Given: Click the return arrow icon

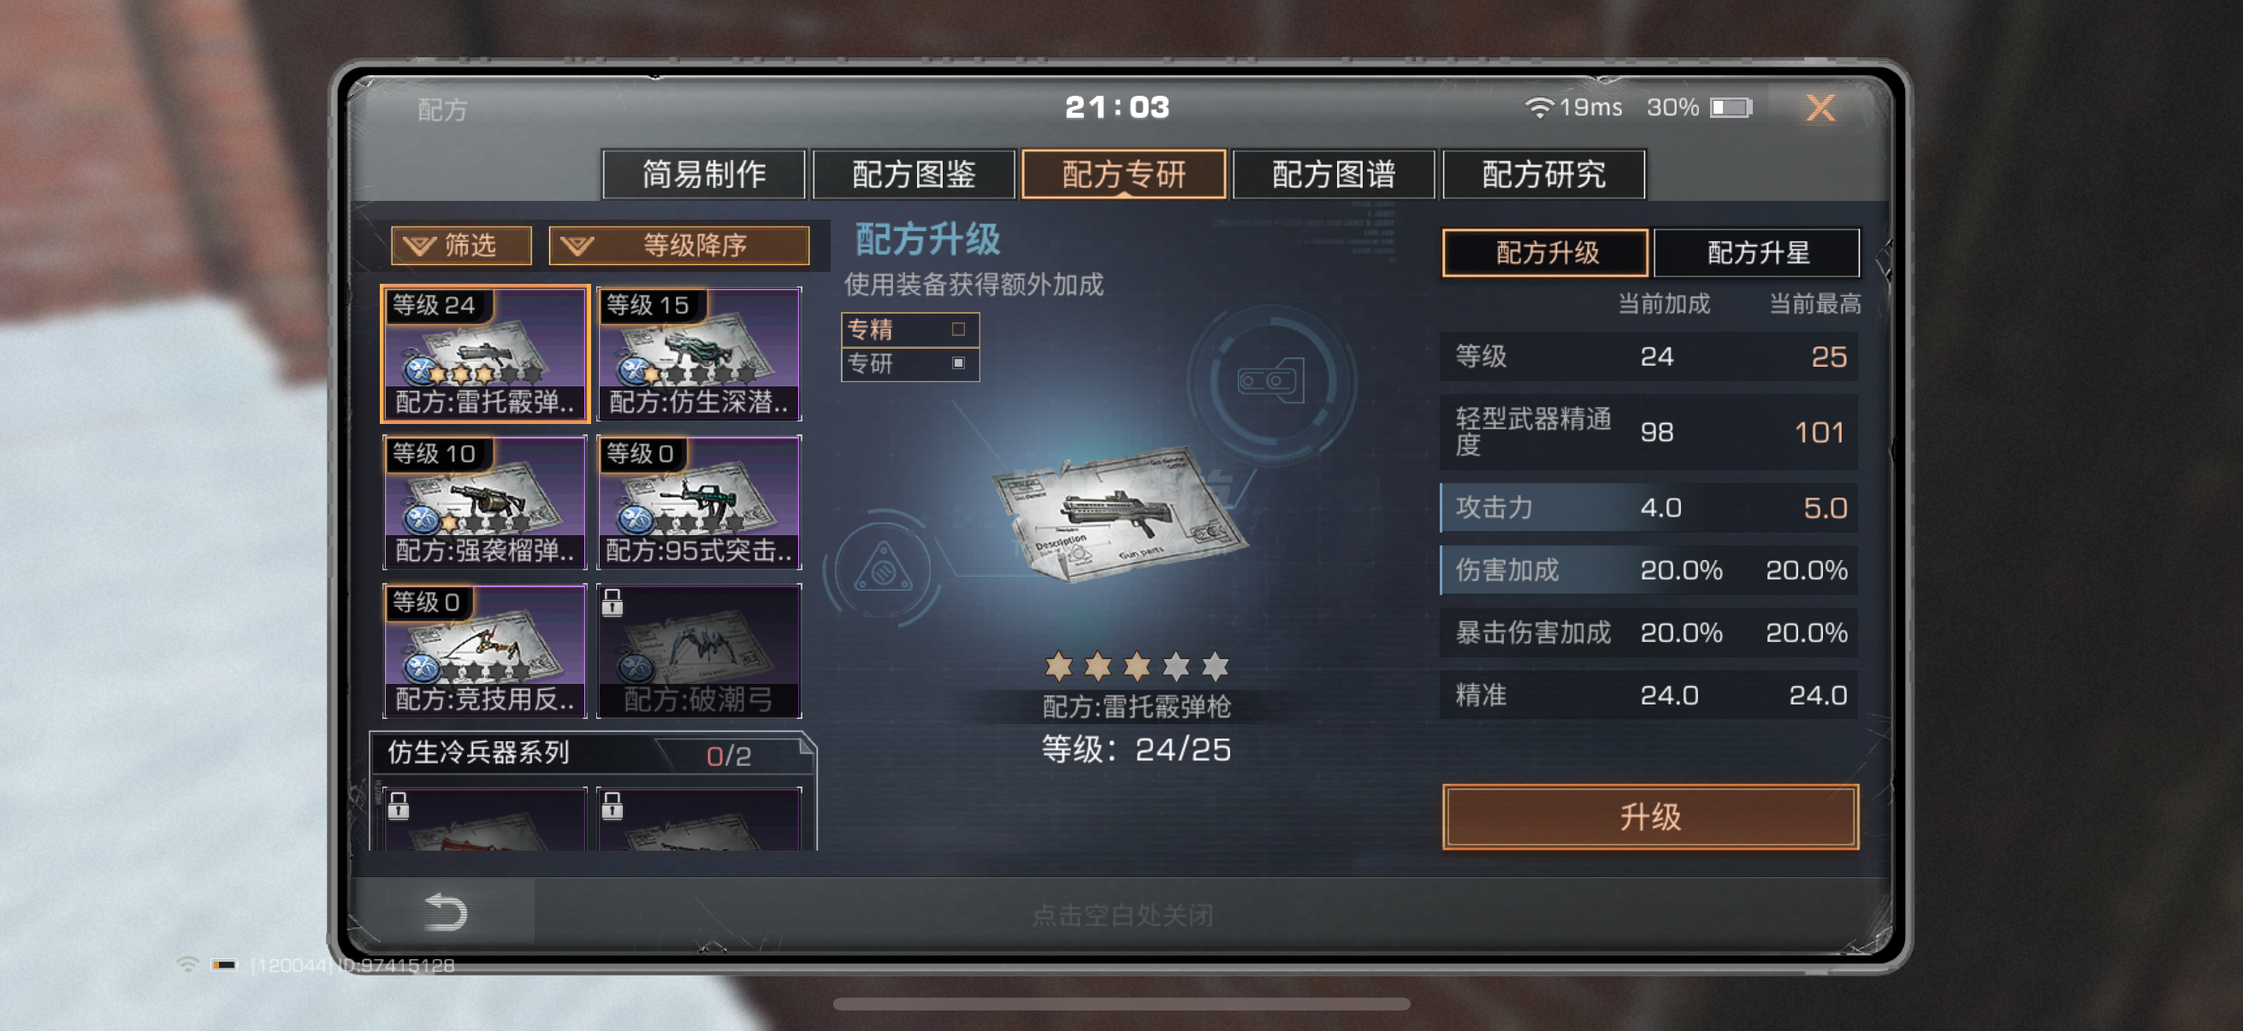Looking at the screenshot, I should (x=446, y=912).
